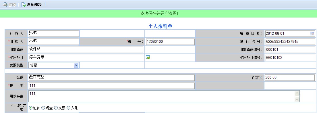Image resolution: width=317 pixels, height=113 pixels.
Task: Start workflow with 启动流程 button
Action: pos(32,4)
